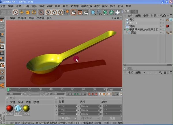The image size is (173, 125).
Task: Toggle visibility dot for 地面 object
Action: pos(161,26)
